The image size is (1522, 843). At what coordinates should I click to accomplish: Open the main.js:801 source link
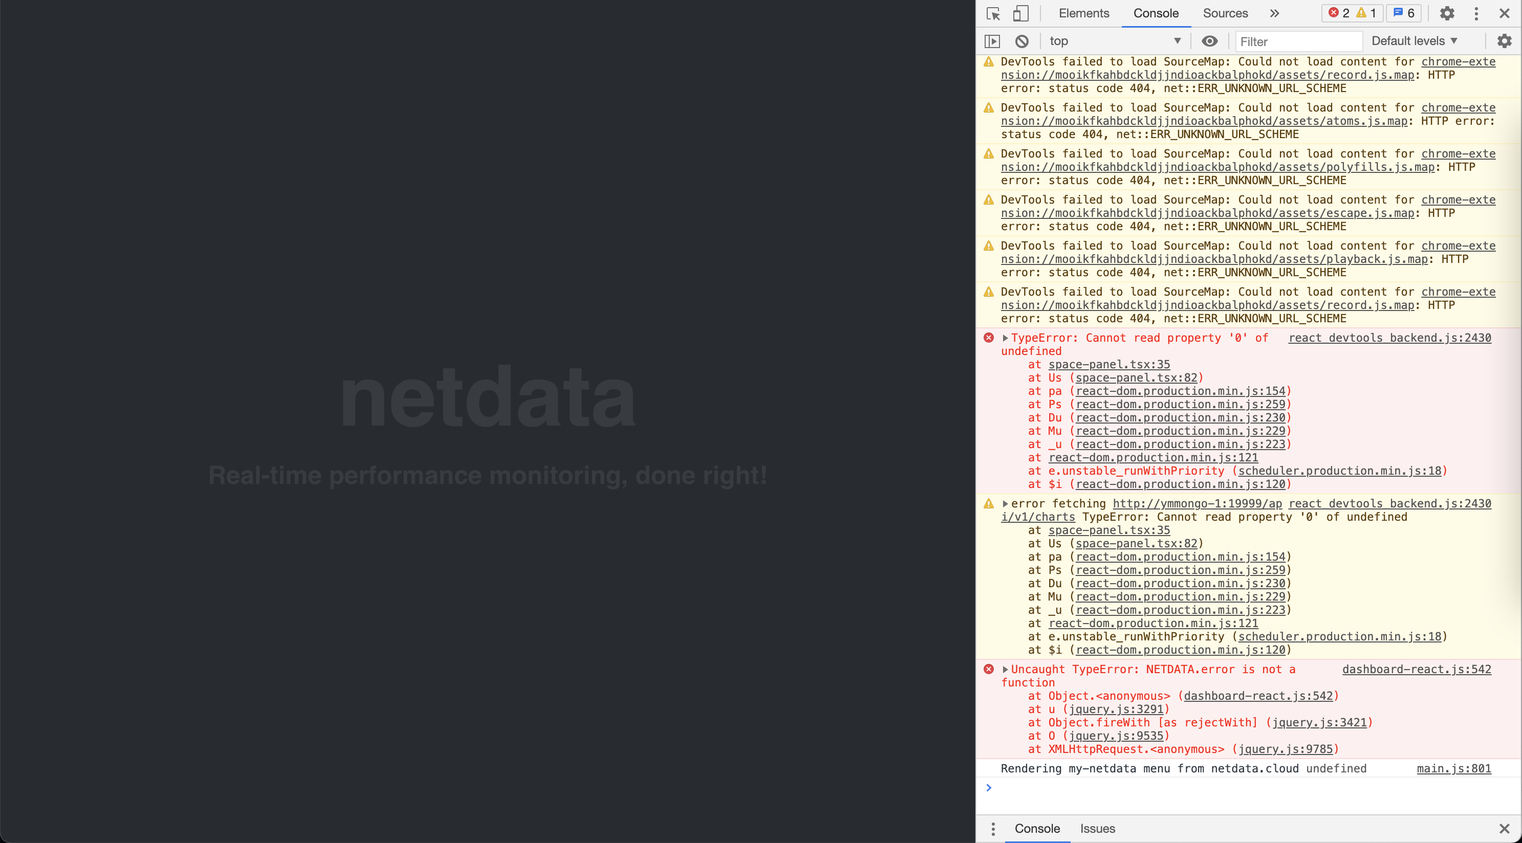(x=1454, y=768)
